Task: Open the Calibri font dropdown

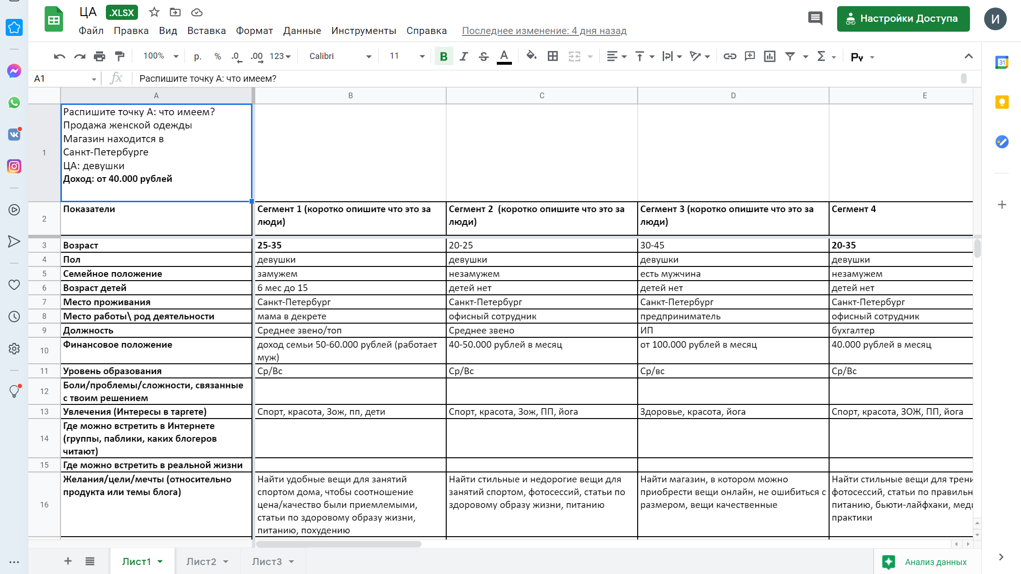Action: pyautogui.click(x=340, y=57)
